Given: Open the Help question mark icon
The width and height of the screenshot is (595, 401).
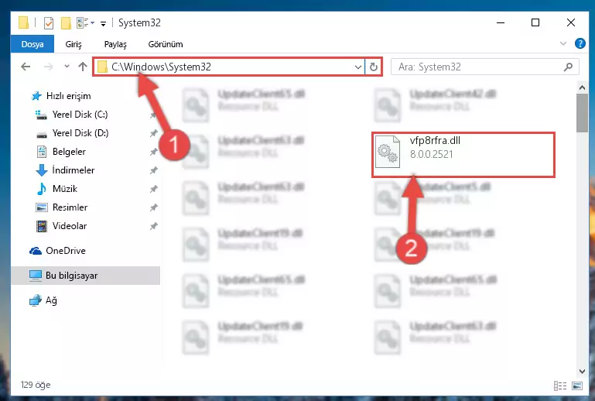Looking at the screenshot, I should [x=580, y=43].
